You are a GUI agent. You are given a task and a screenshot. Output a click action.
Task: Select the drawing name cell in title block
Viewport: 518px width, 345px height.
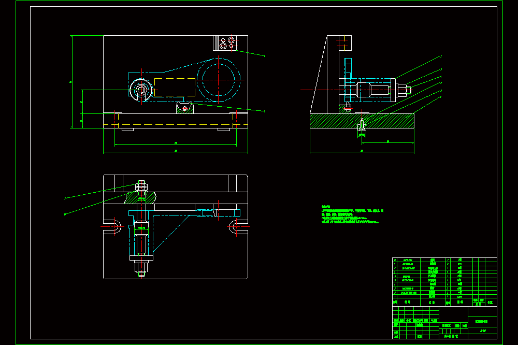(482, 322)
